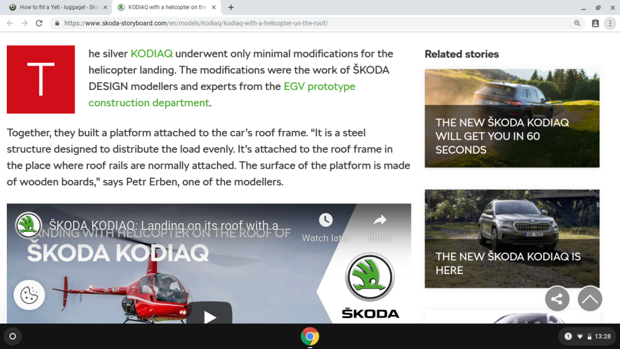Go back to previous page
This screenshot has width=620, height=349.
coord(11,24)
